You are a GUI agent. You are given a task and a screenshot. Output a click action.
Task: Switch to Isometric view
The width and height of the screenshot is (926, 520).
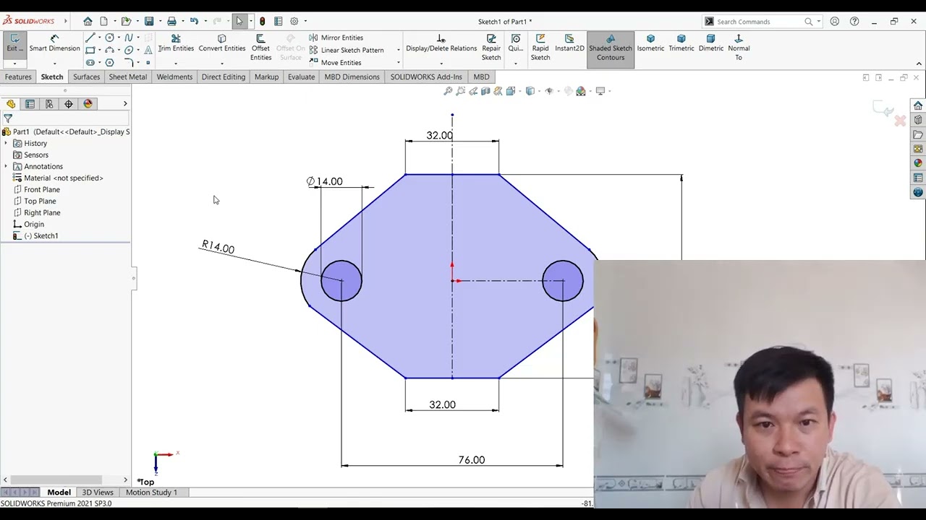(x=650, y=43)
